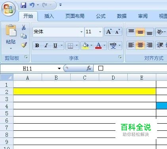Click the text orientation icon
The image size is (167, 149).
tap(159, 32)
